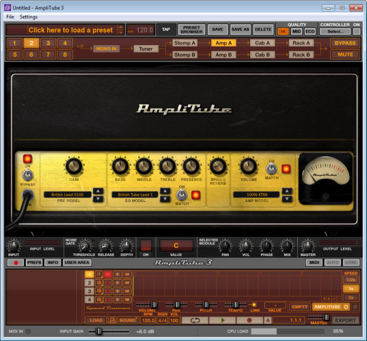Toggle the EQ MATCH switch

(181, 195)
